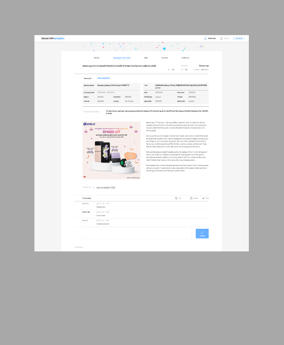Screen dimensions: 284x345
Task: Click the Delivery Name value Samsung Galaxy Z Fold 4
Action: 113,85
